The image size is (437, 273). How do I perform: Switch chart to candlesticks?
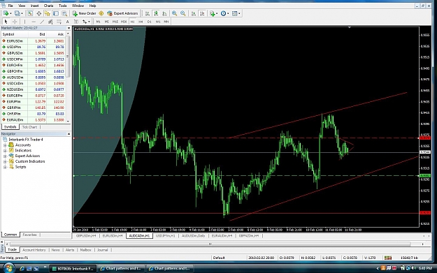tap(156, 13)
